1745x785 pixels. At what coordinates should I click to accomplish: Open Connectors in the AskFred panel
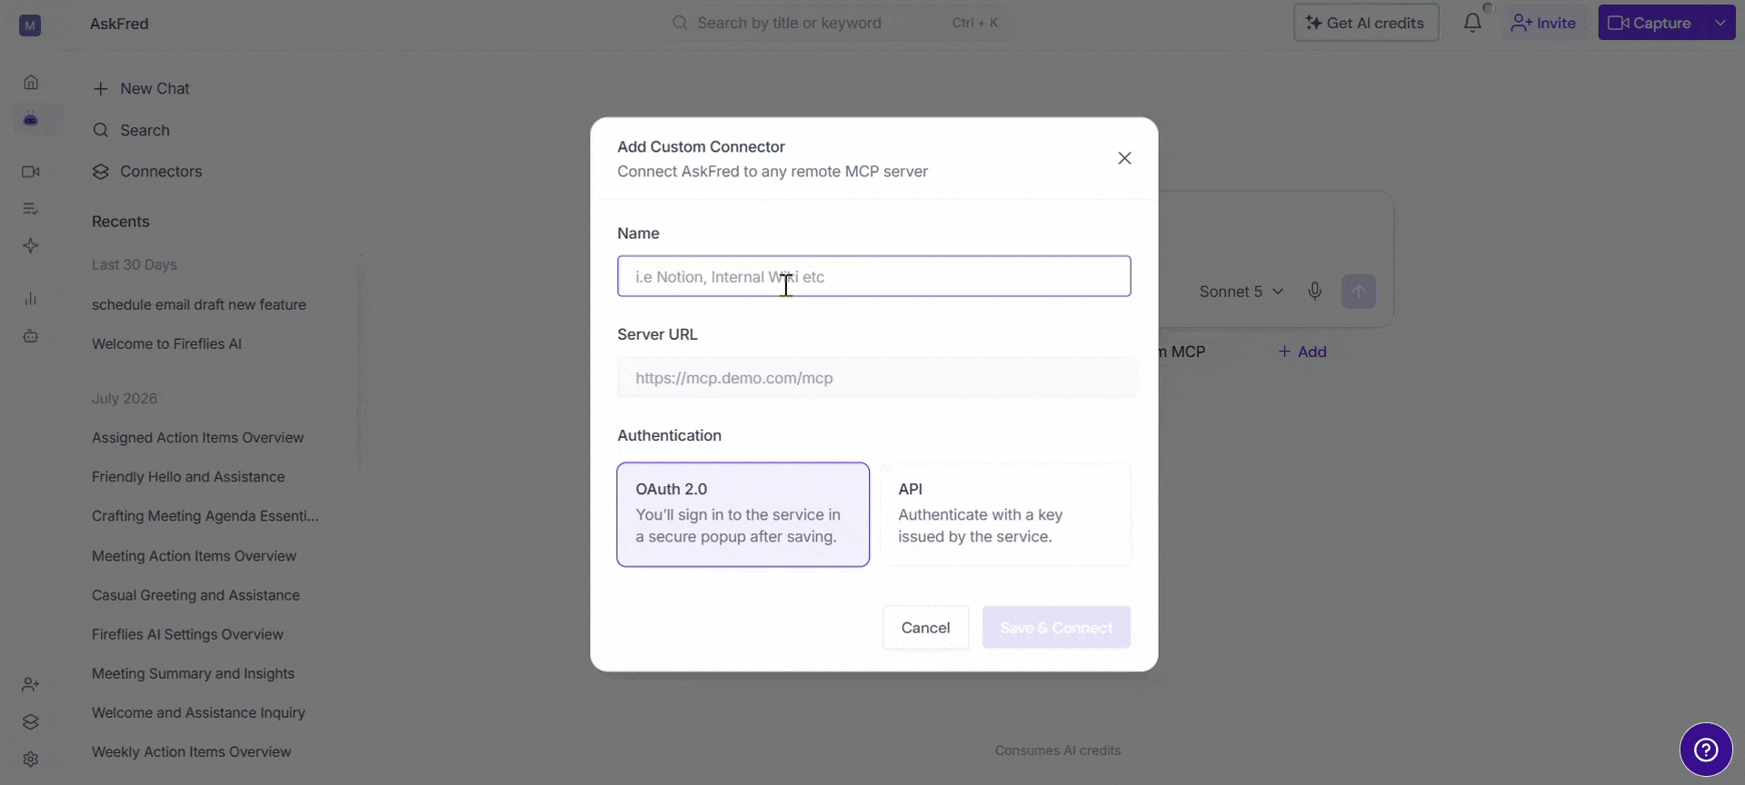[x=147, y=172]
